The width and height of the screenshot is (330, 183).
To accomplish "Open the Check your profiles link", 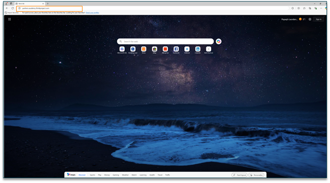I will click(x=92, y=13).
